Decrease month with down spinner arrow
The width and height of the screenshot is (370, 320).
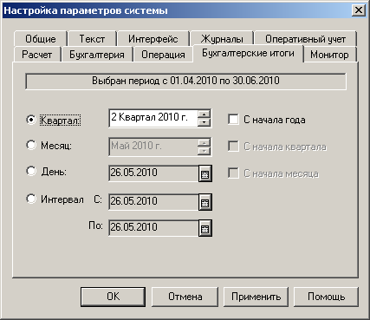pos(204,151)
